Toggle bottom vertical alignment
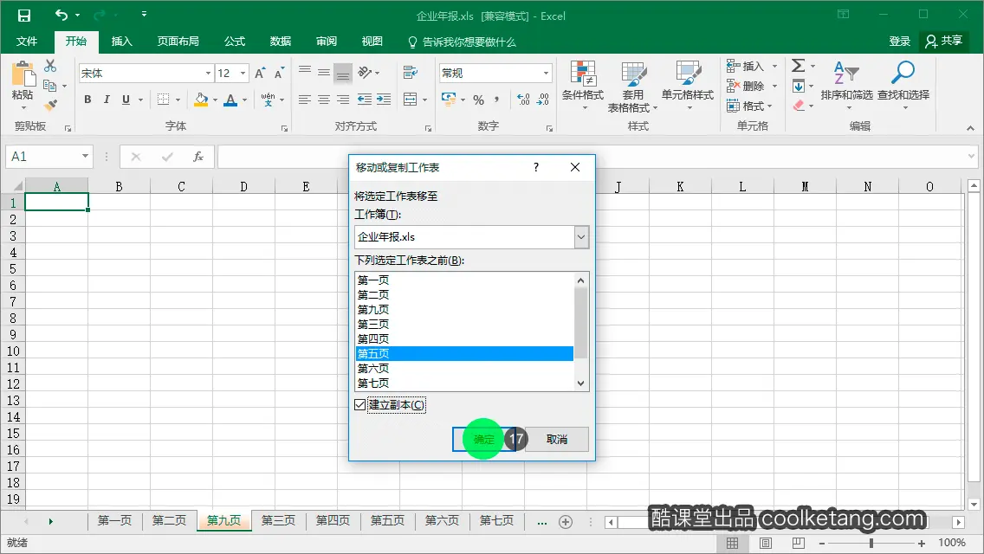The image size is (984, 554). [343, 74]
